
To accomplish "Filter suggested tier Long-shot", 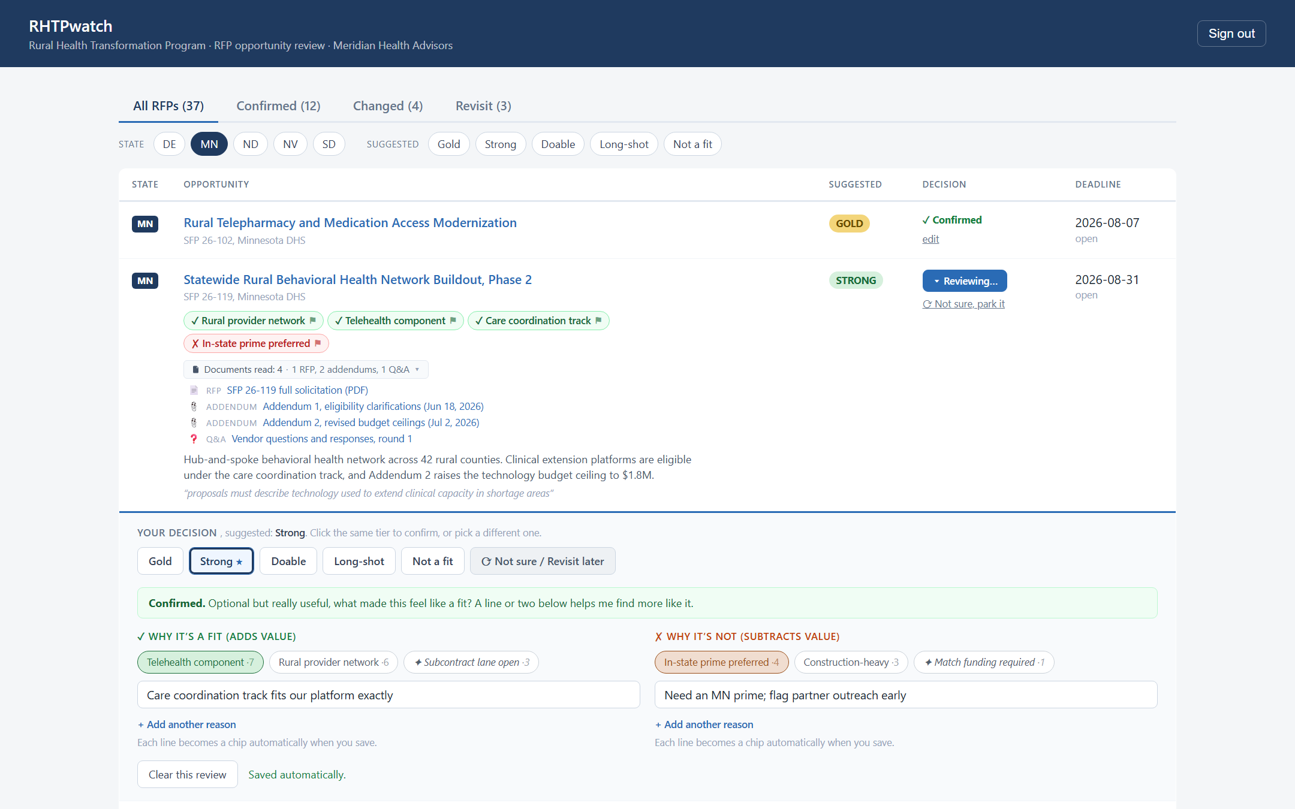I will [x=624, y=144].
